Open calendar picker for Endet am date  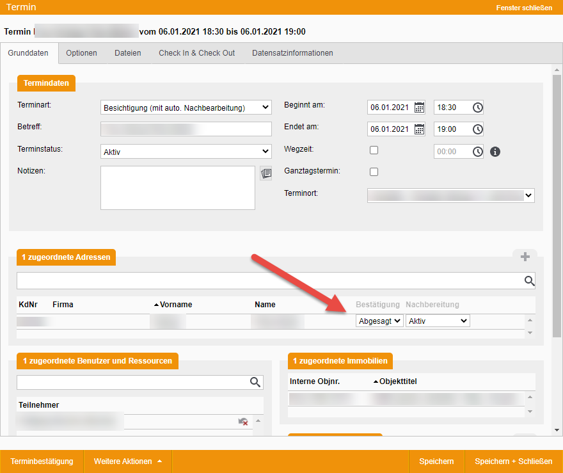click(419, 129)
